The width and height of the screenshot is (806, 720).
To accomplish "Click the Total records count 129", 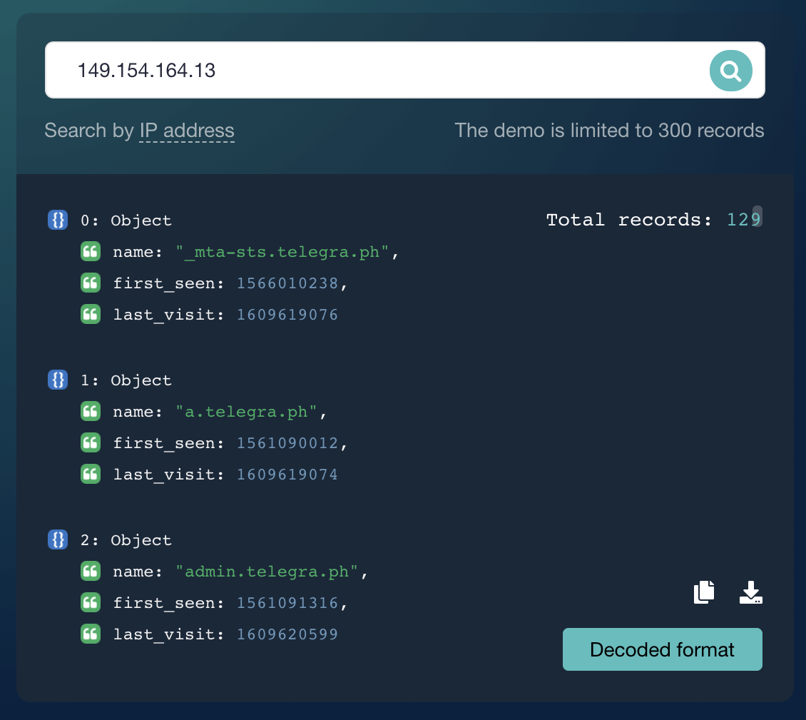I will (x=743, y=220).
